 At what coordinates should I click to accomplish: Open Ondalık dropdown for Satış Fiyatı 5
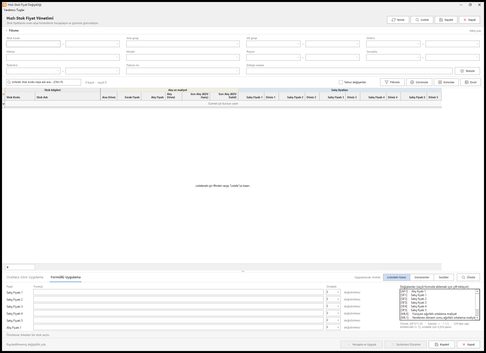338,320
